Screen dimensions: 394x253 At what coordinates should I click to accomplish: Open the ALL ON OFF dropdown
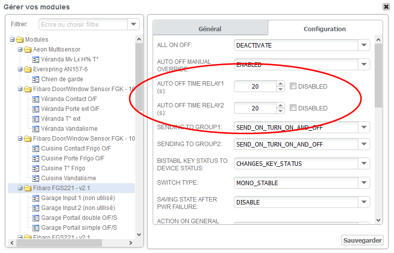point(364,45)
